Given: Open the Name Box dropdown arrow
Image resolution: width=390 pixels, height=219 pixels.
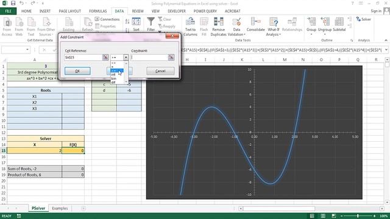Looking at the screenshot, I should tap(27, 50).
